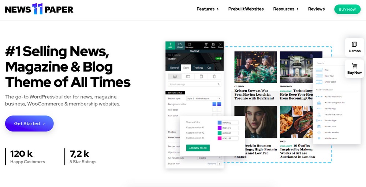The height and width of the screenshot is (187, 366).
Task: Click the Newspaper 11 logo
Action: (39, 9)
